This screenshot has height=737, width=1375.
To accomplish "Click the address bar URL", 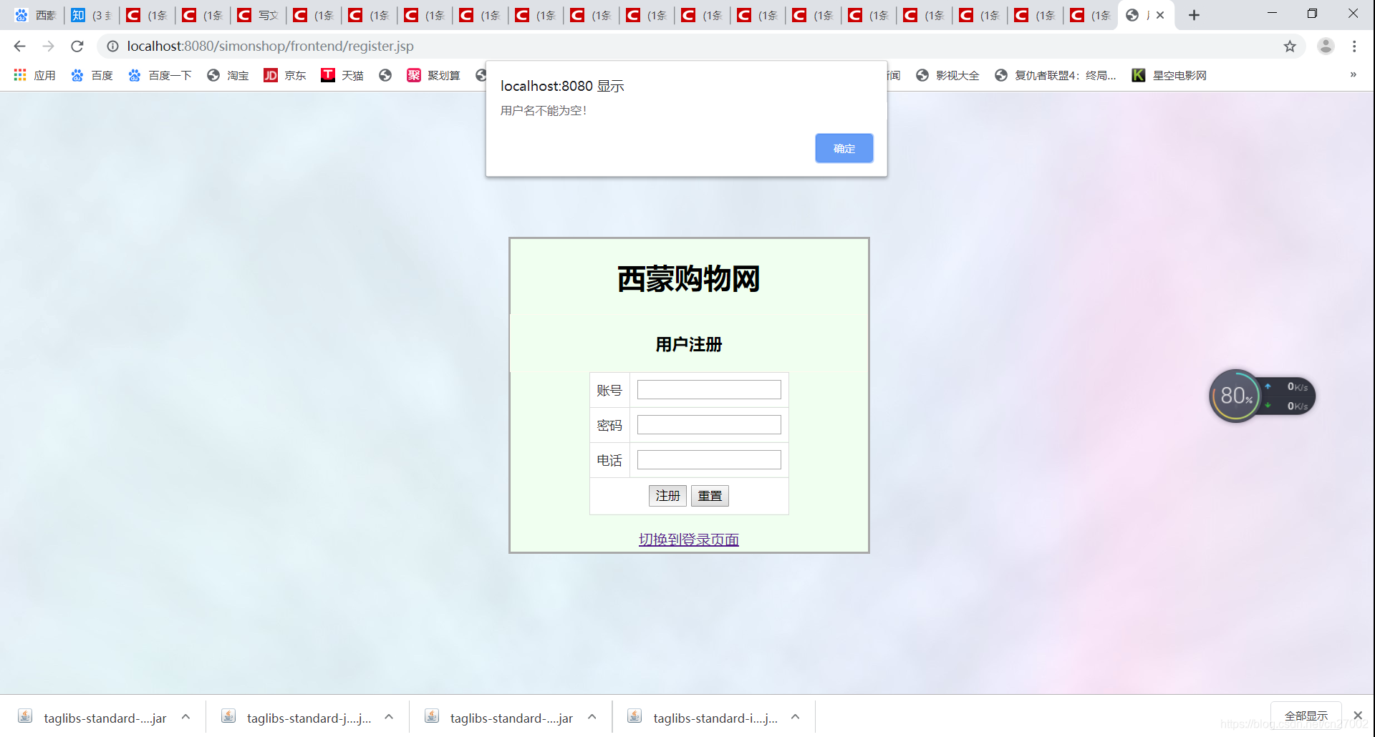I will click(270, 47).
